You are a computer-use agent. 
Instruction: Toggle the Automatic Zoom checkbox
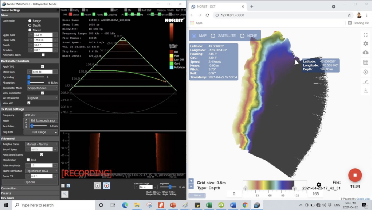(x=43, y=55)
